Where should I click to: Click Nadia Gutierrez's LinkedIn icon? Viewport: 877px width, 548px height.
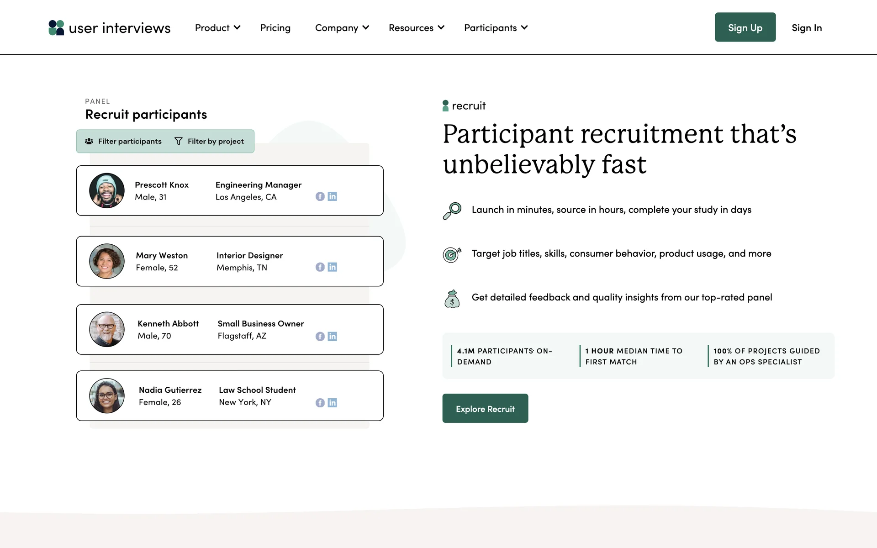click(x=332, y=403)
